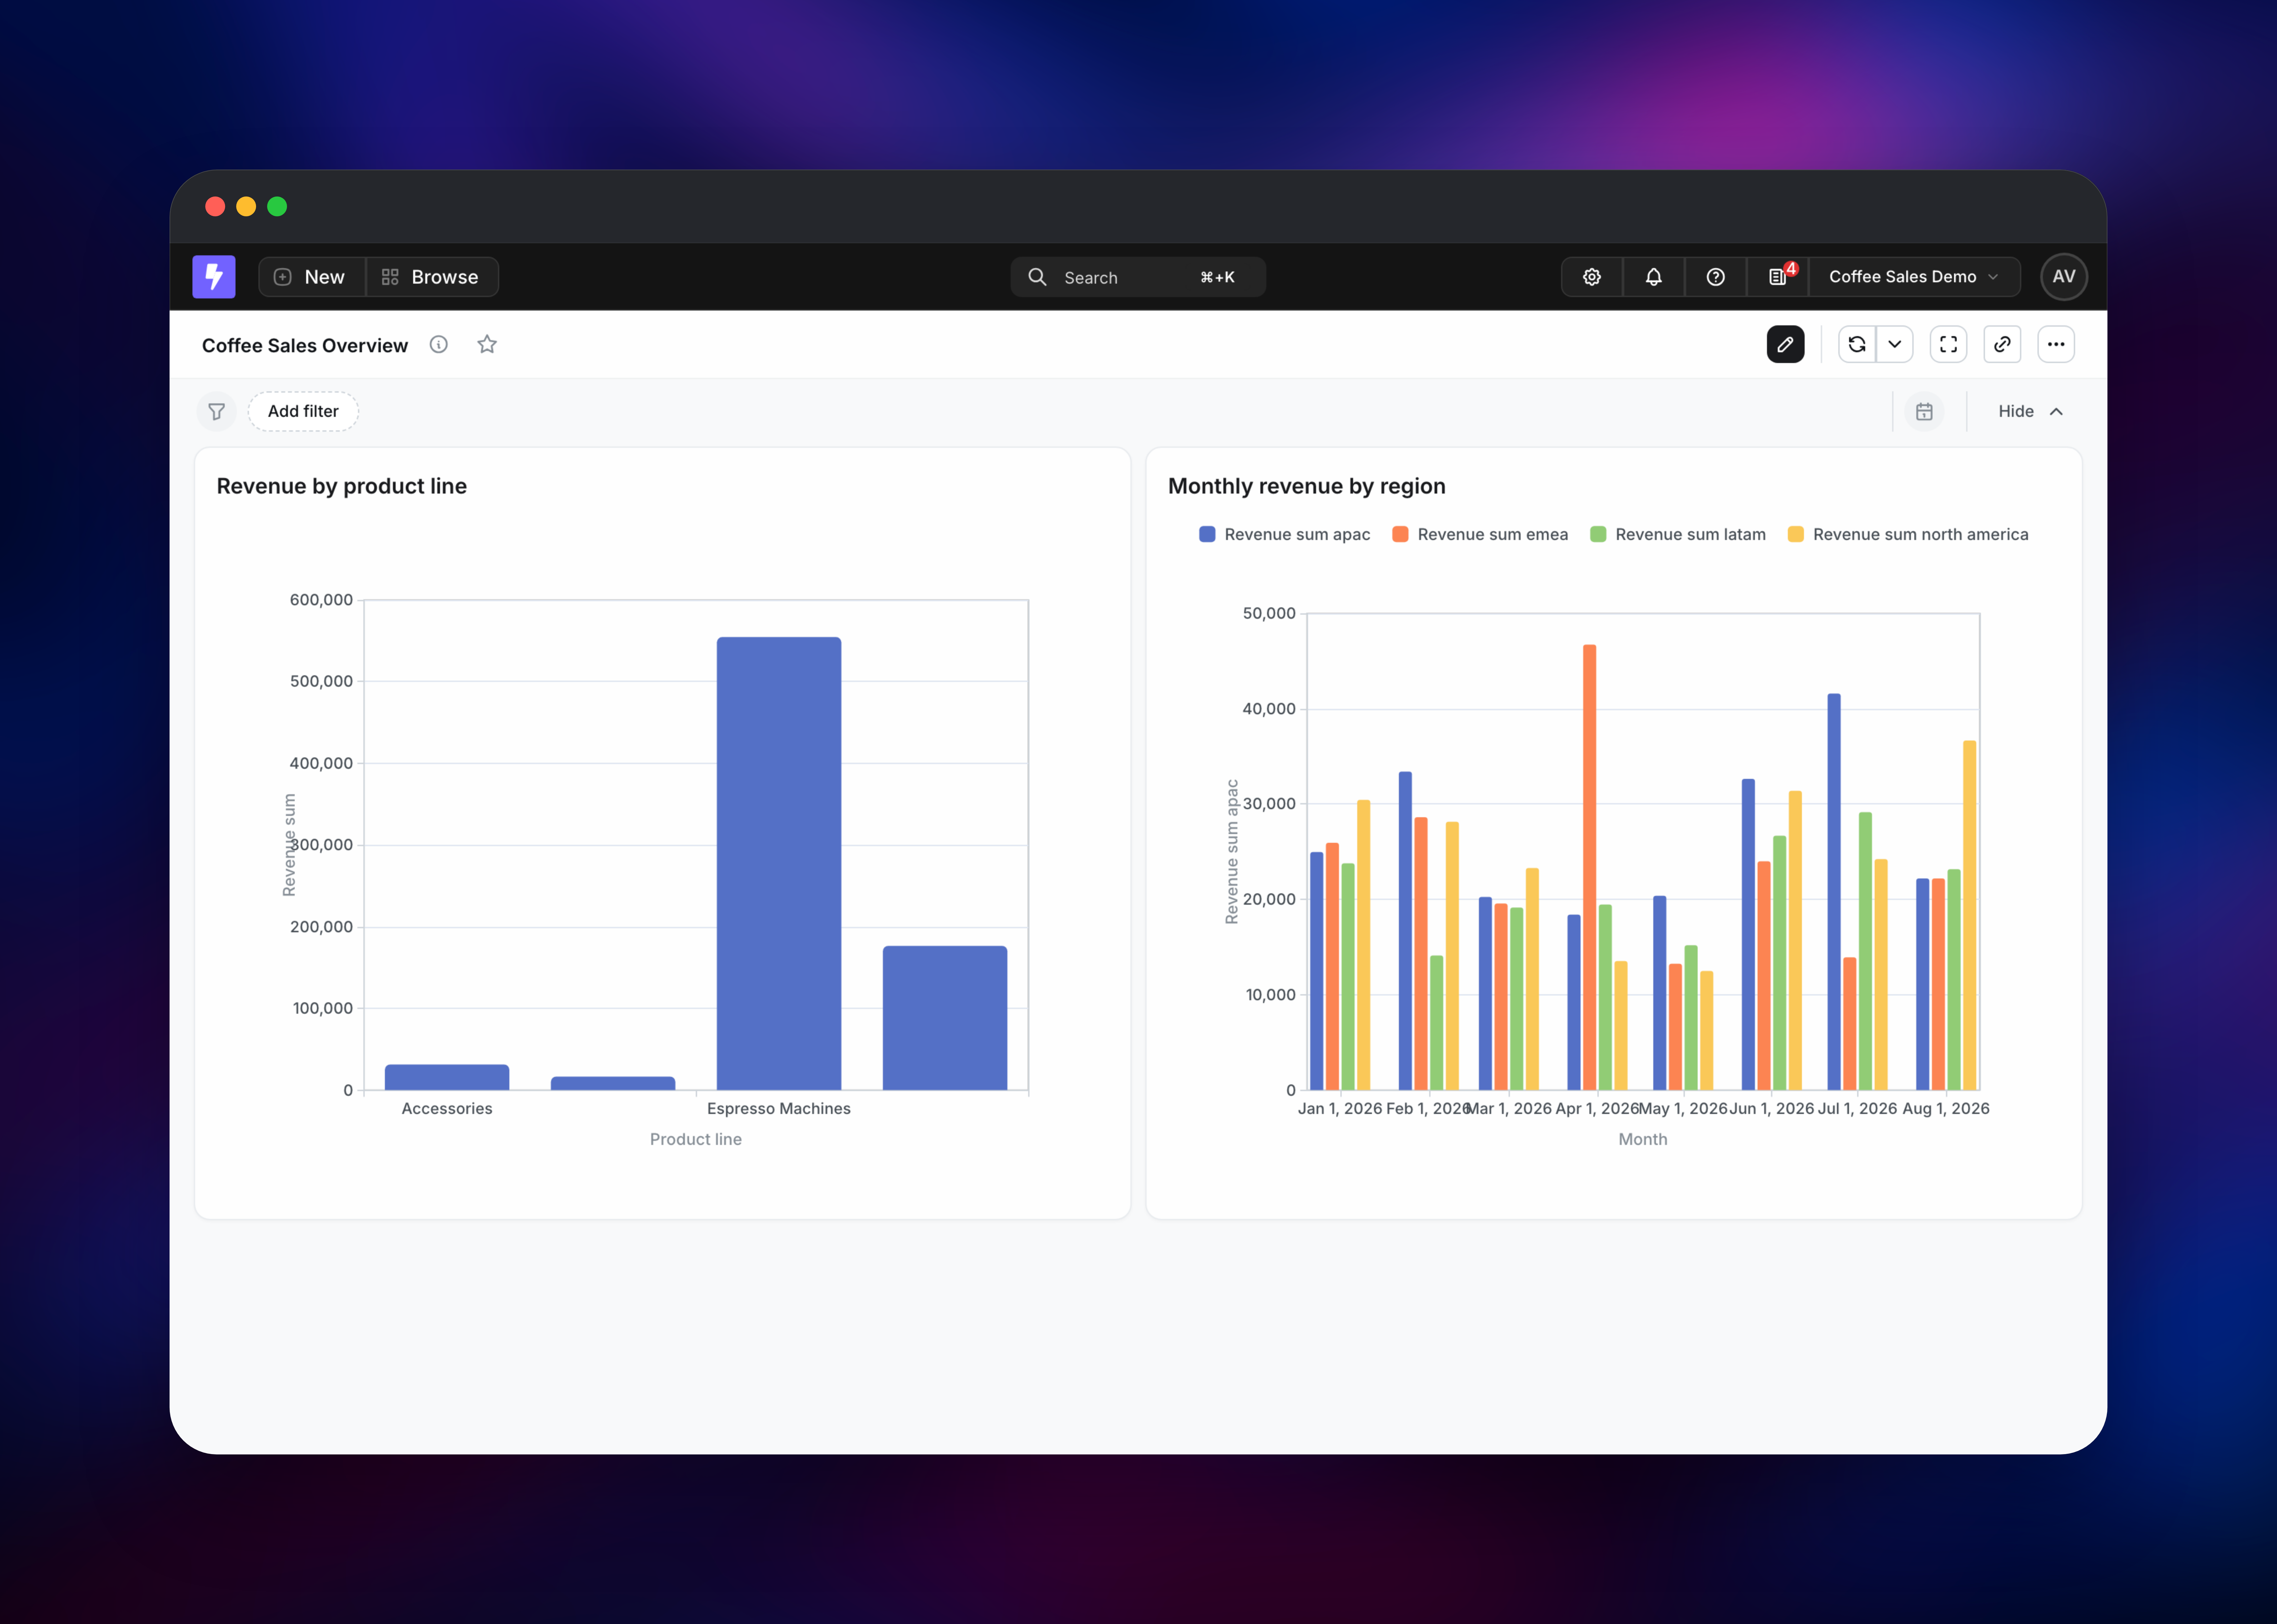Viewport: 2277px width, 1624px height.
Task: Click the Coffee Sales Overview title
Action: (x=305, y=346)
